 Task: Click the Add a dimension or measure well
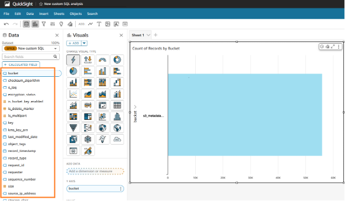click(x=95, y=171)
